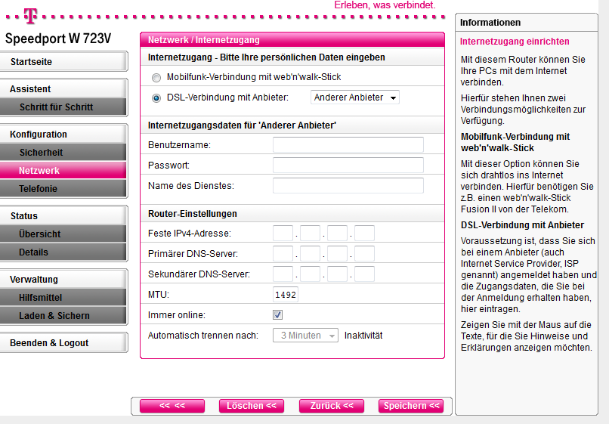
Task: Open Schritt für Schritt assistant
Action: 63,107
